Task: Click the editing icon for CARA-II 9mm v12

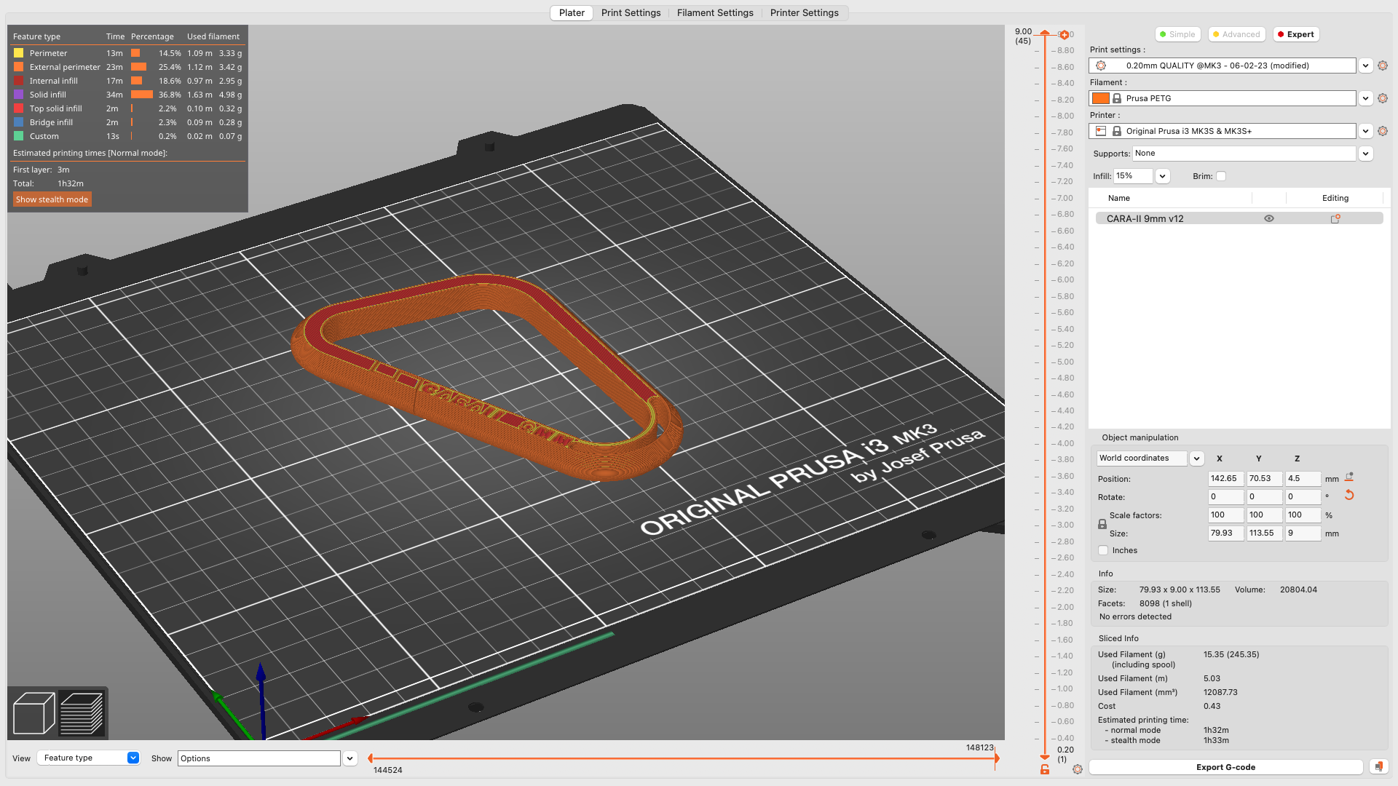Action: click(x=1335, y=218)
